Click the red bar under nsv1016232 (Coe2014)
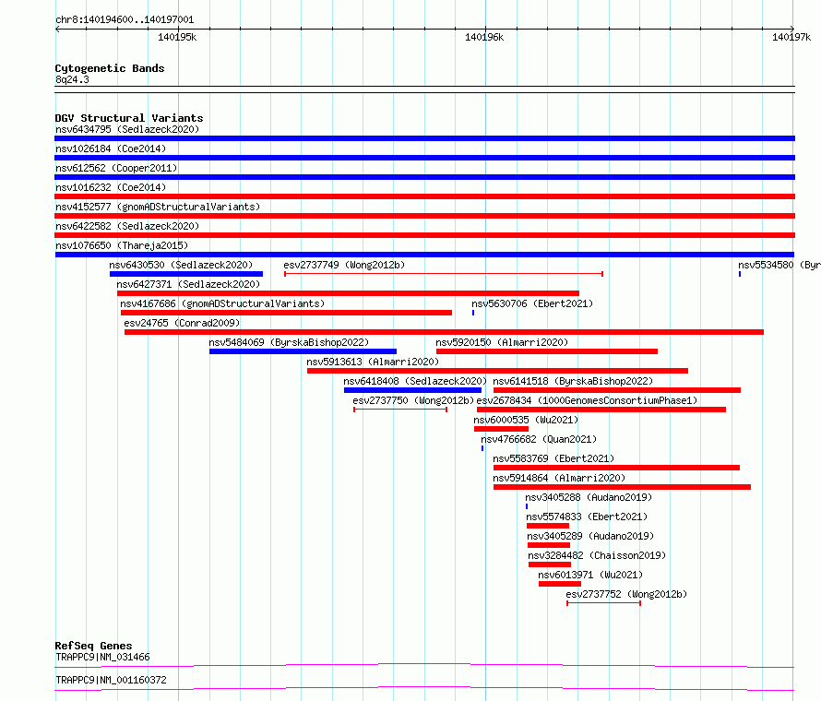The width and height of the screenshot is (821, 701). coord(424,196)
